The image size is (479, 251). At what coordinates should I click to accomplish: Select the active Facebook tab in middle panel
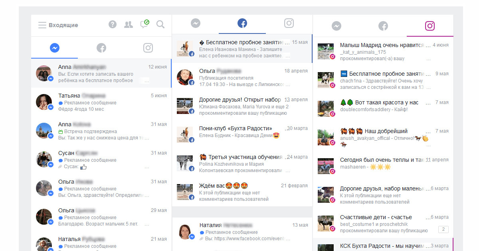coord(242,24)
